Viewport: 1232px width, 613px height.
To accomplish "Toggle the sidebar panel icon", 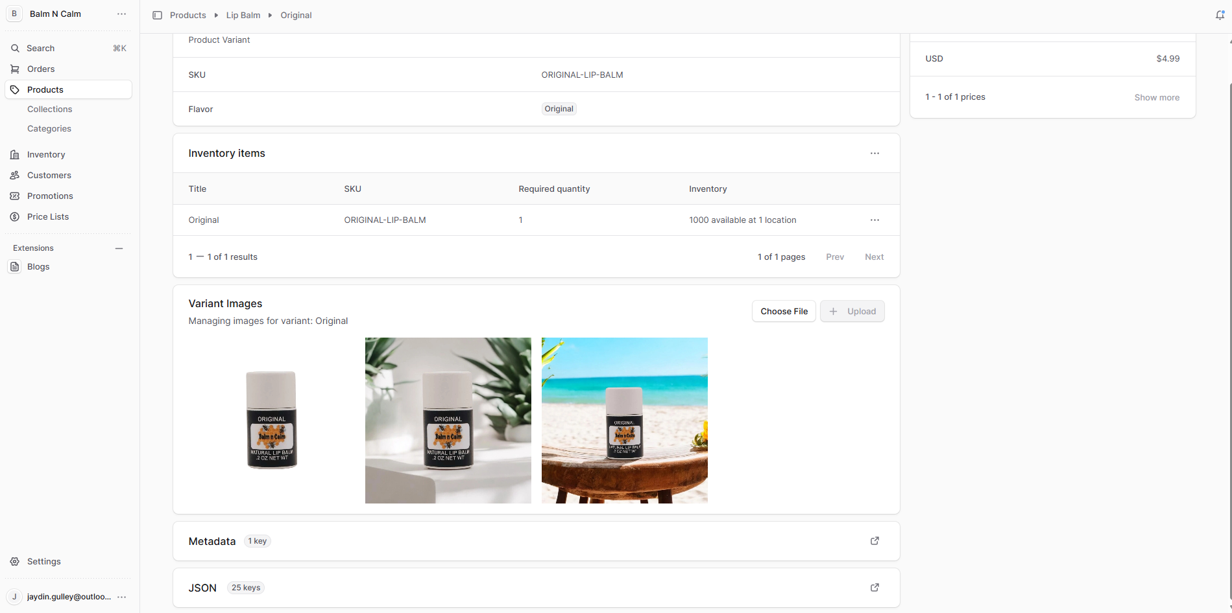I will tap(157, 15).
